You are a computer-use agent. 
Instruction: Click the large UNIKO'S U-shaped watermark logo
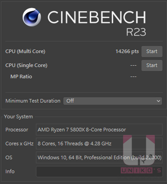click(x=139, y=150)
